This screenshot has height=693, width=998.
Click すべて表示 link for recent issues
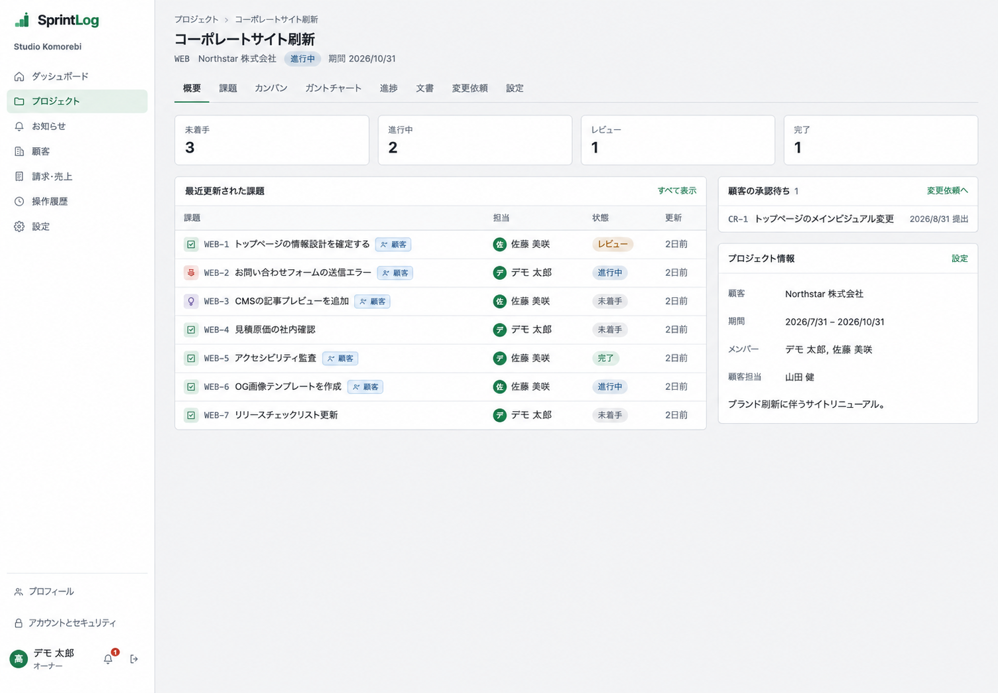point(676,191)
